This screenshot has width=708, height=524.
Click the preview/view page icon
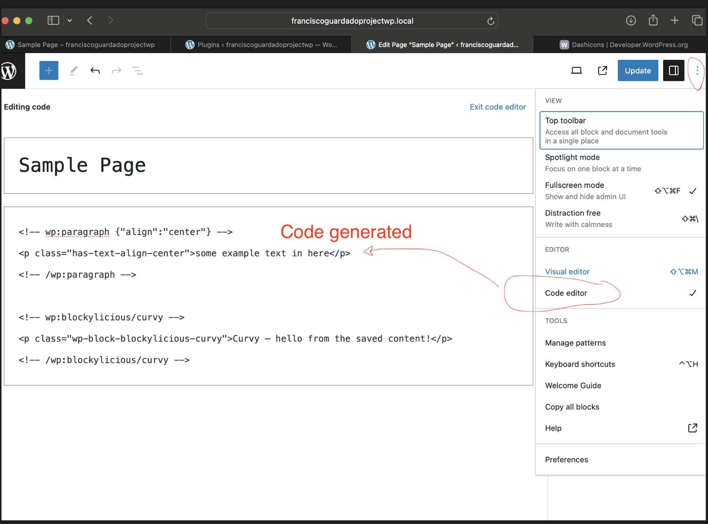[603, 70]
